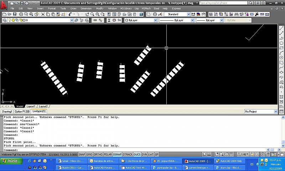Click the Windows Inicio start button
Viewport: 285px width, 171px height.
(x=11, y=161)
